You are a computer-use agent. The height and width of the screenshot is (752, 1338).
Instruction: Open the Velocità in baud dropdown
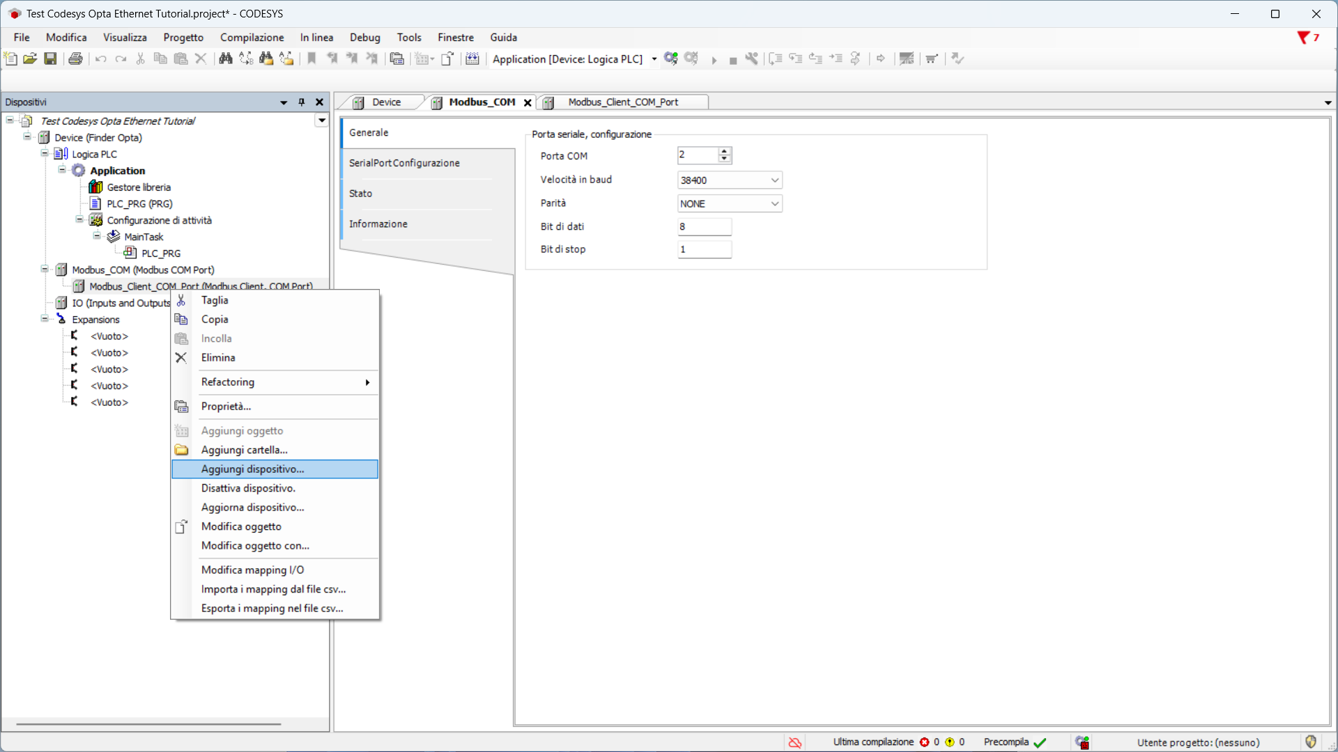click(774, 180)
